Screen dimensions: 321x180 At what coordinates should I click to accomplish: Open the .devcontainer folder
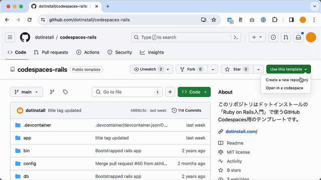click(37, 125)
